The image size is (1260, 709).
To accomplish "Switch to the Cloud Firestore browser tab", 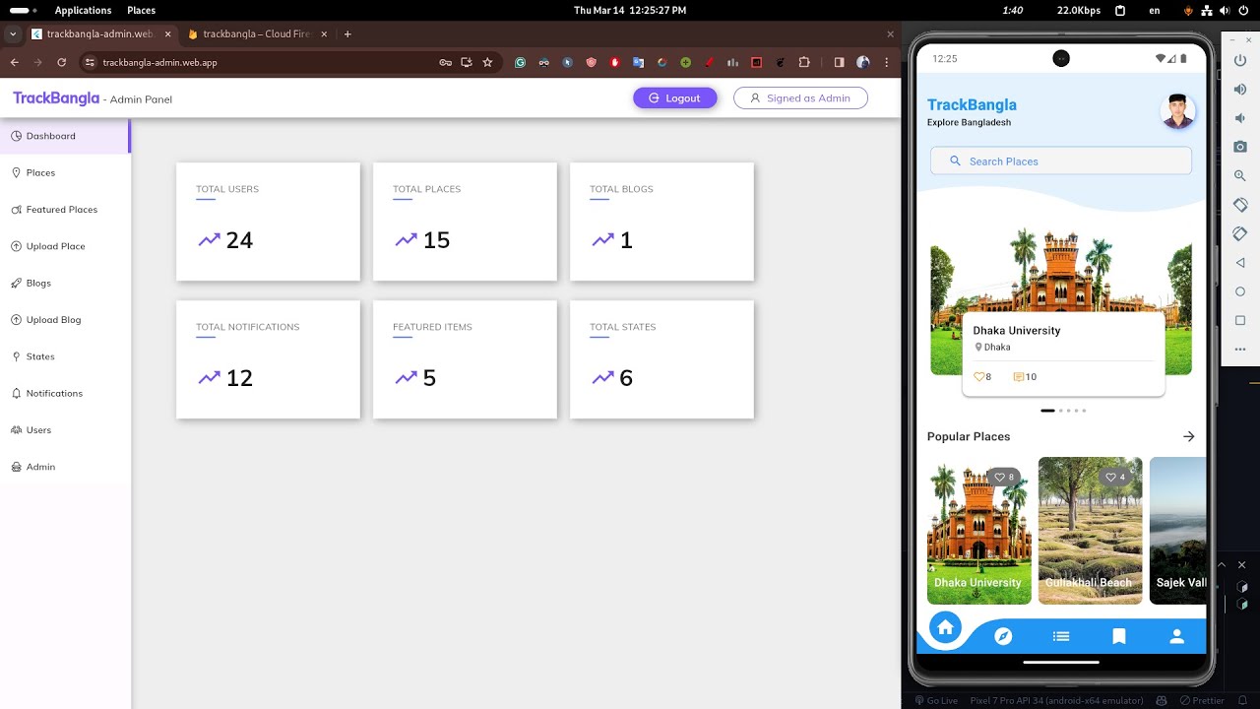I will (x=258, y=33).
